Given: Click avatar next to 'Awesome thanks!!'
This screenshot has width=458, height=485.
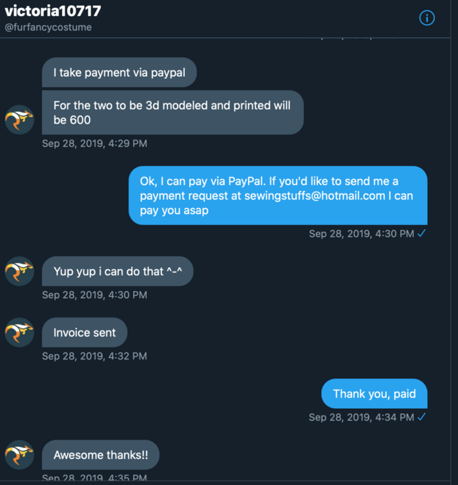Looking at the screenshot, I should pos(19,455).
